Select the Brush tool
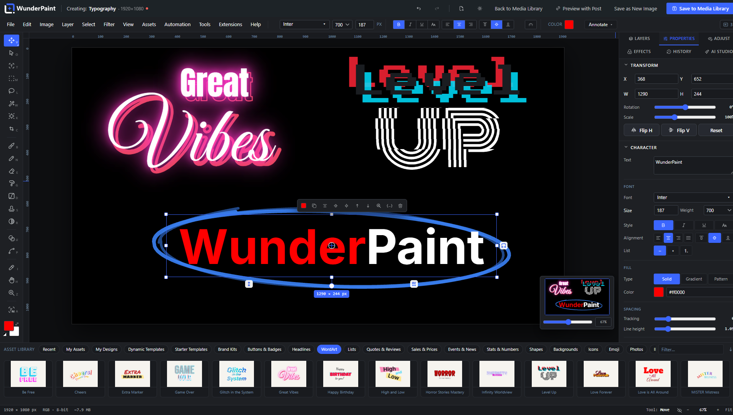Image resolution: width=733 pixels, height=415 pixels. pos(12,146)
